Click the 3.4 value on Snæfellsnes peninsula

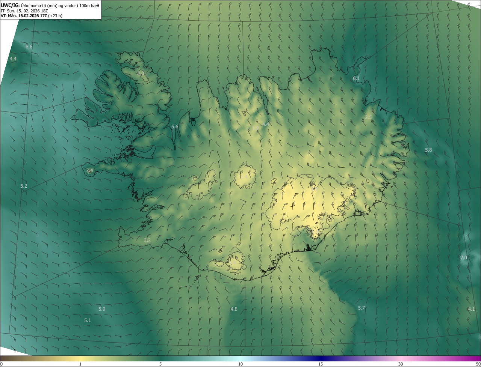(89, 171)
